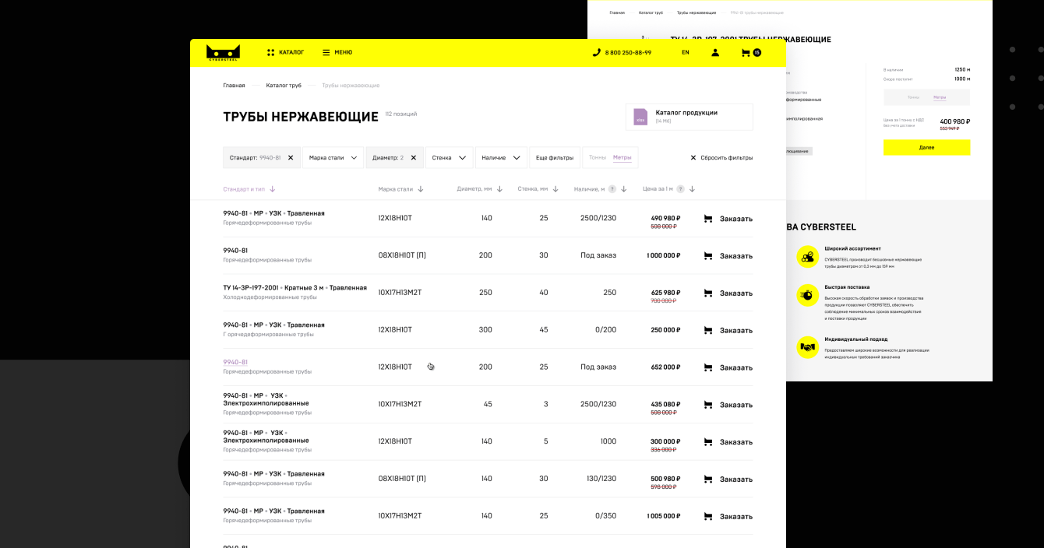
Task: Open the Меню menu item
Action: pyautogui.click(x=343, y=52)
